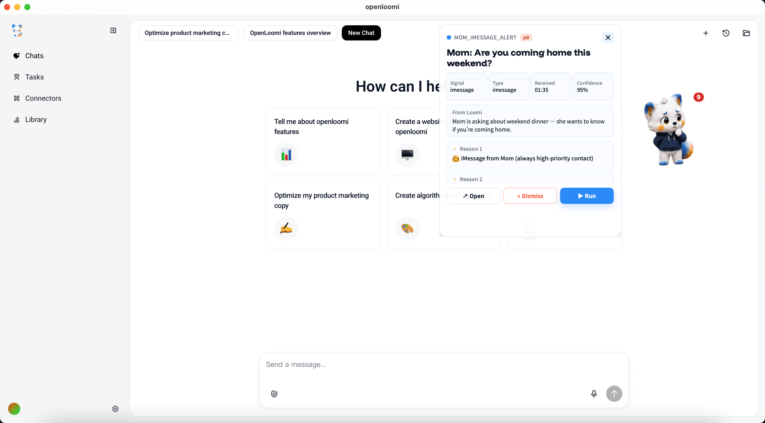Viewport: 765px width, 423px height.
Task: Click the Chats heart icon
Action: point(17,56)
